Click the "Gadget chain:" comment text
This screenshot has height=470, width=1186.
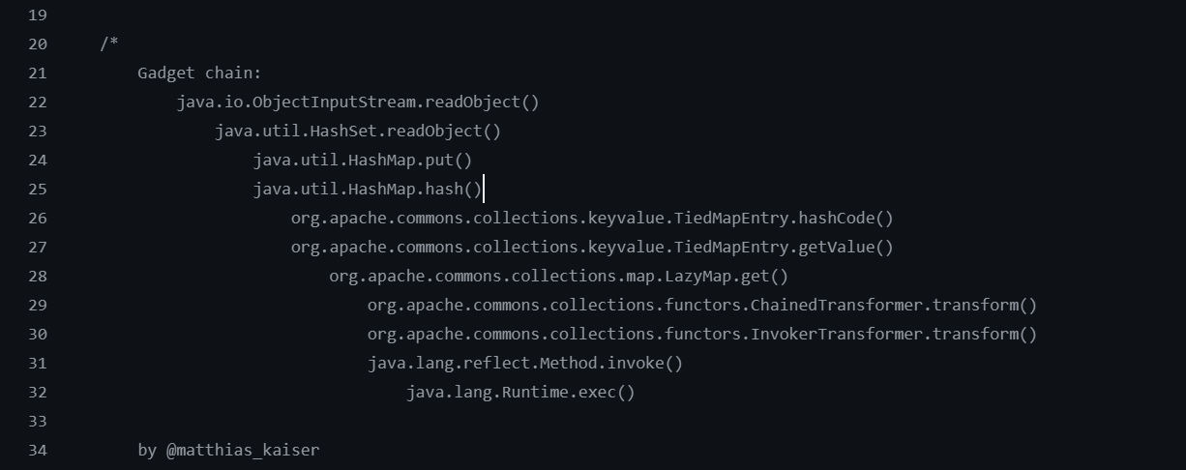click(199, 73)
